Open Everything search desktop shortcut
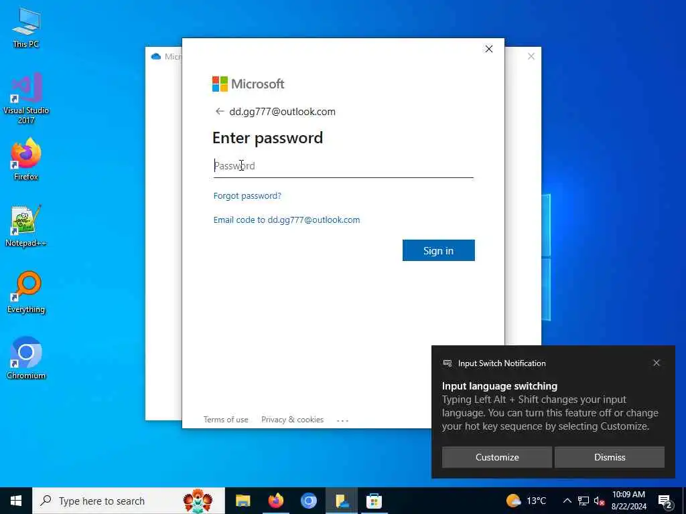686x514 pixels. coord(26,292)
